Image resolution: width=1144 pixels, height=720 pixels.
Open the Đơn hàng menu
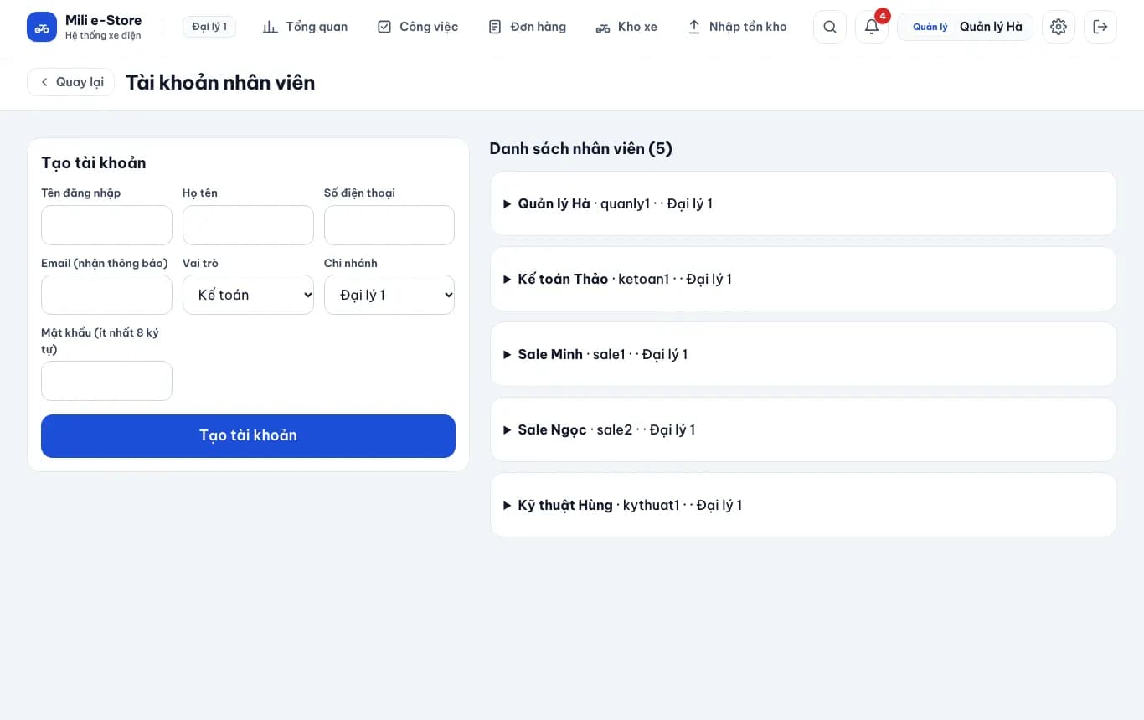[527, 27]
